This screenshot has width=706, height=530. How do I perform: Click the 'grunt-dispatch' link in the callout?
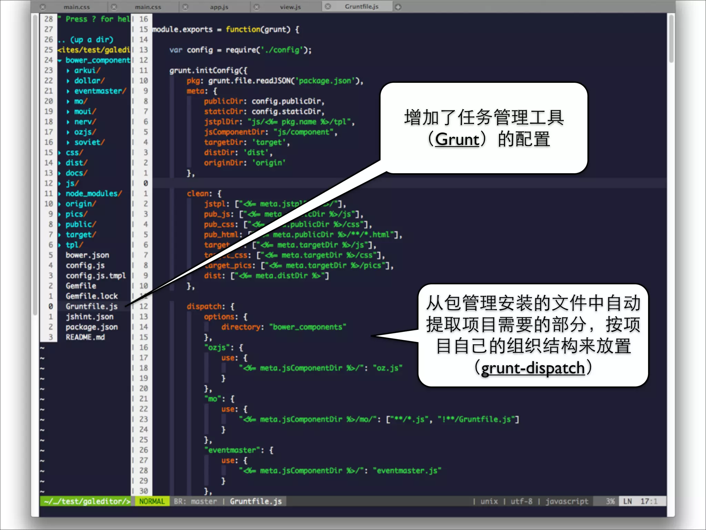(533, 368)
